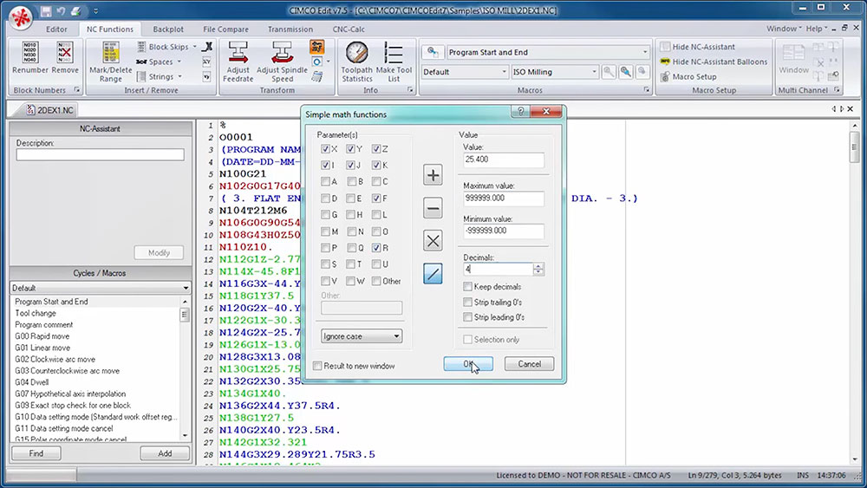Click the simple math functions icon in Transform
867x488 pixels.
(316, 47)
